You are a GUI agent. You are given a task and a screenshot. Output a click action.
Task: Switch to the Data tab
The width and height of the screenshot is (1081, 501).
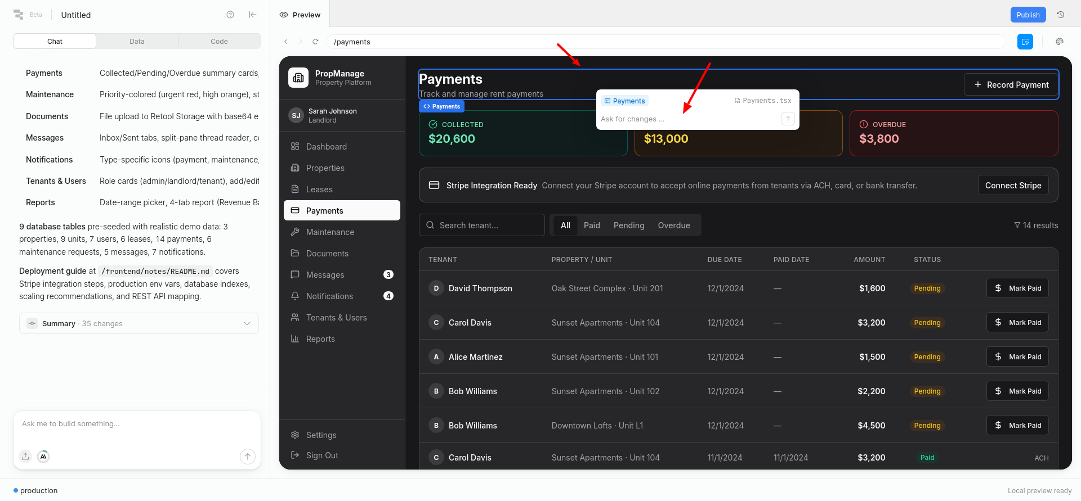pos(137,41)
